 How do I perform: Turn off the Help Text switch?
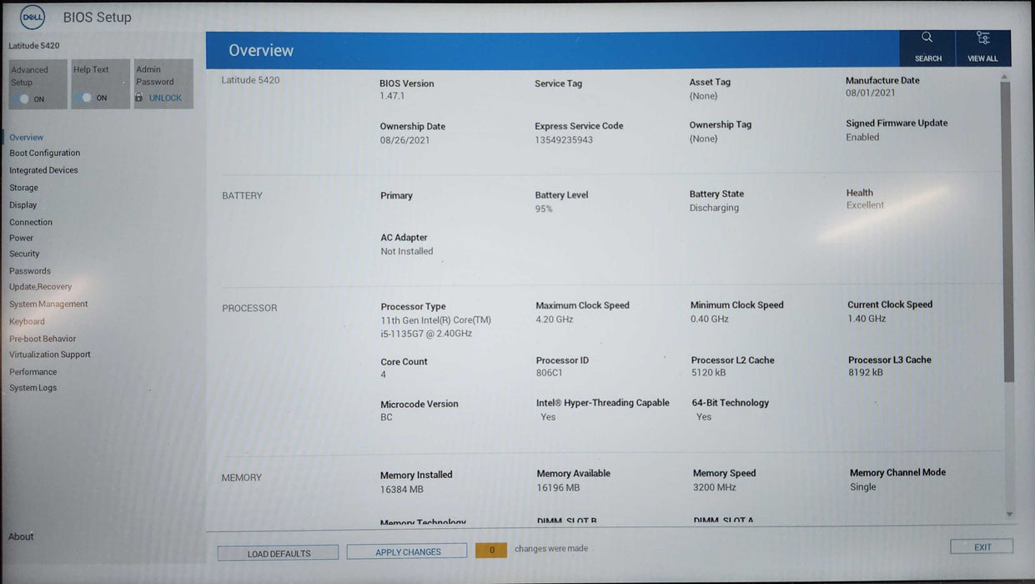pyautogui.click(x=85, y=98)
